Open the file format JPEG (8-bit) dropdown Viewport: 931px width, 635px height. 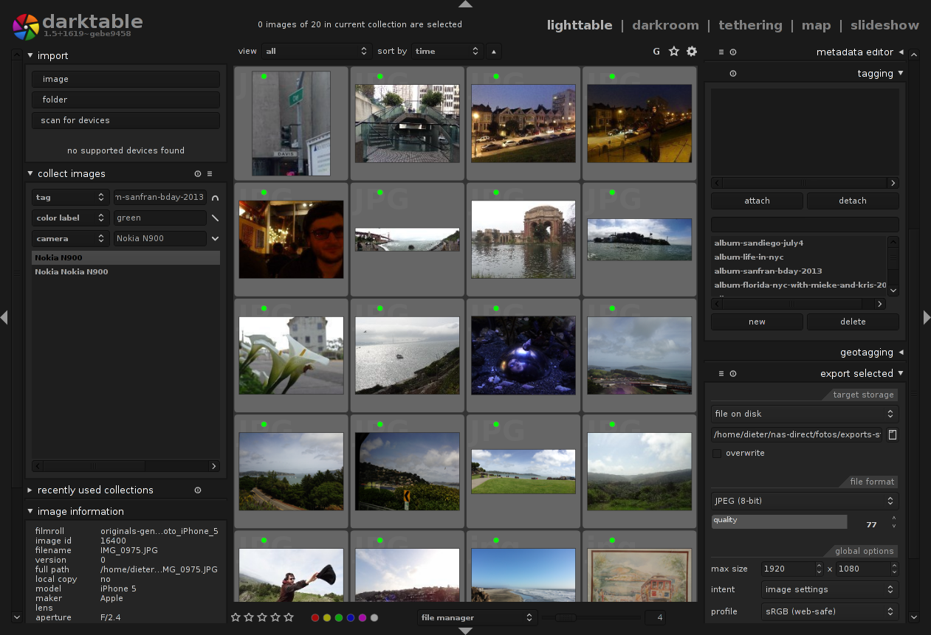(x=804, y=501)
